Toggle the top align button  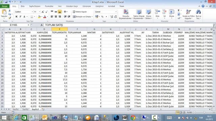pyautogui.click(x=52, y=12)
